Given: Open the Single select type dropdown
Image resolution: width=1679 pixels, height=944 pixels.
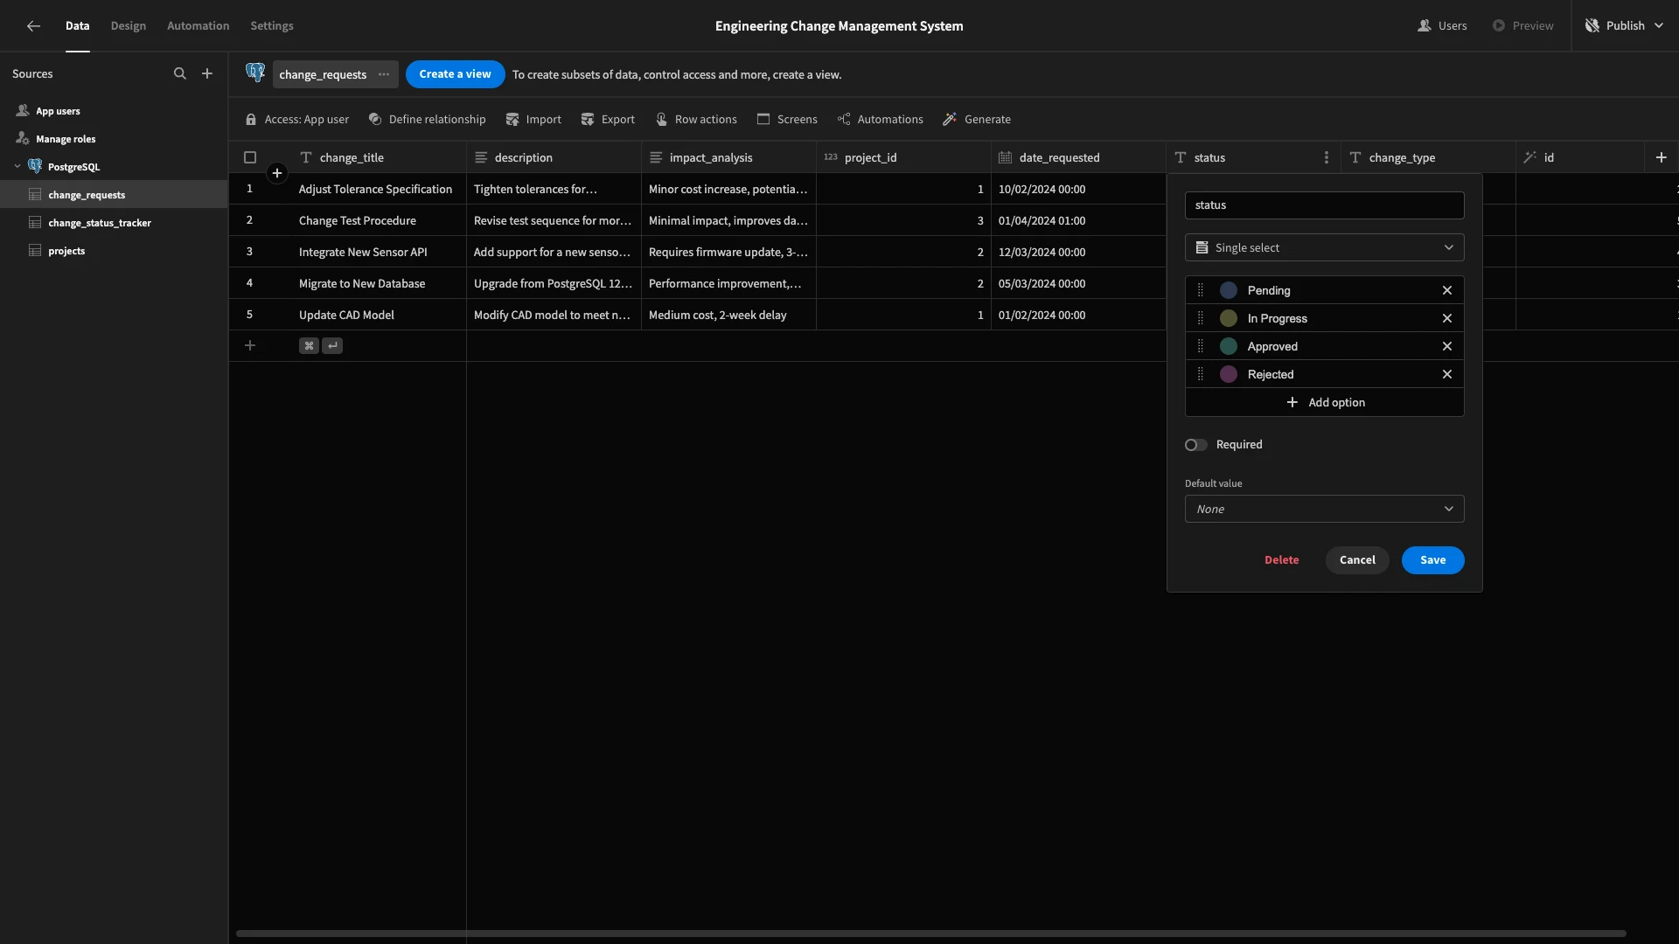Looking at the screenshot, I should point(1324,247).
